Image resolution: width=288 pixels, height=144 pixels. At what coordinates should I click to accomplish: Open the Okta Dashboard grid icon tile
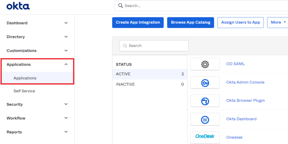pos(205,119)
